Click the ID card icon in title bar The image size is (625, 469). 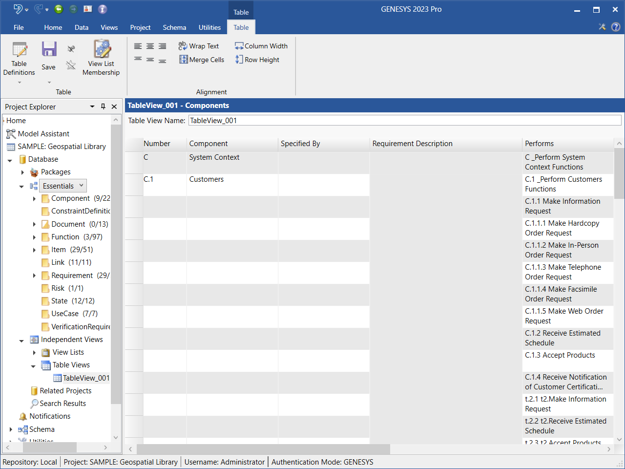point(88,9)
